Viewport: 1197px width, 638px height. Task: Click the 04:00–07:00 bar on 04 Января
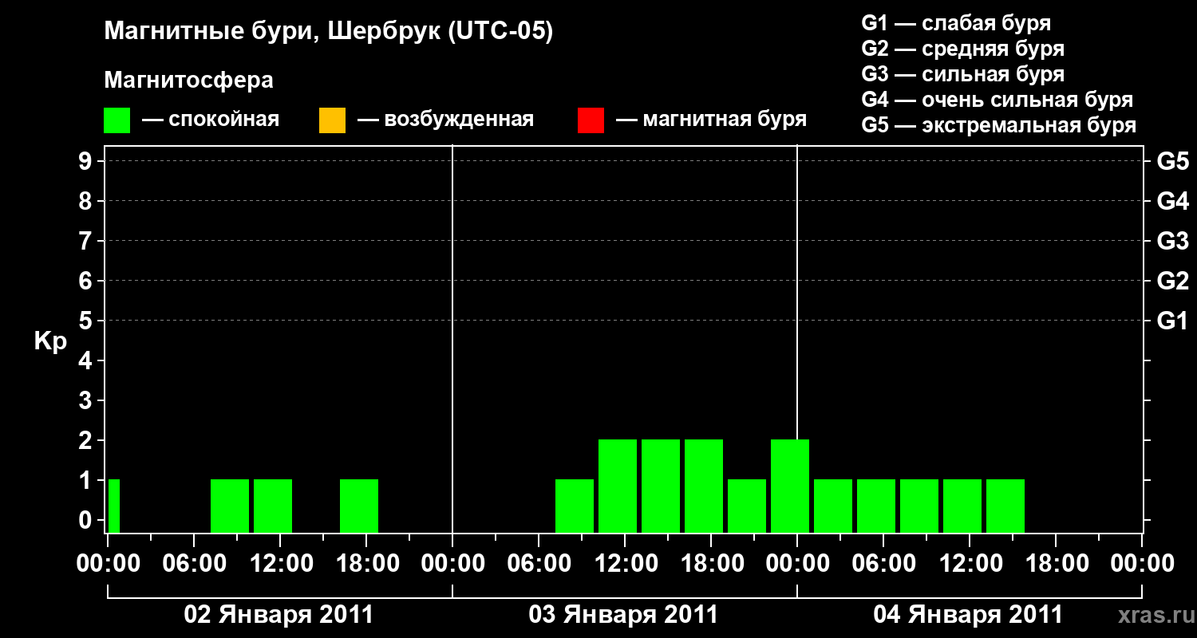876,506
